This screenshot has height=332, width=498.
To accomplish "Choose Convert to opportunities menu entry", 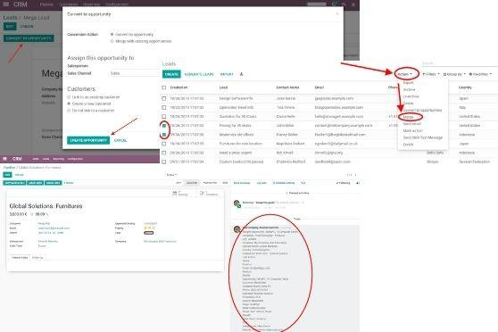I will (x=422, y=110).
